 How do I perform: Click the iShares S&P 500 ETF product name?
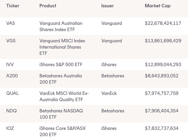60,64
